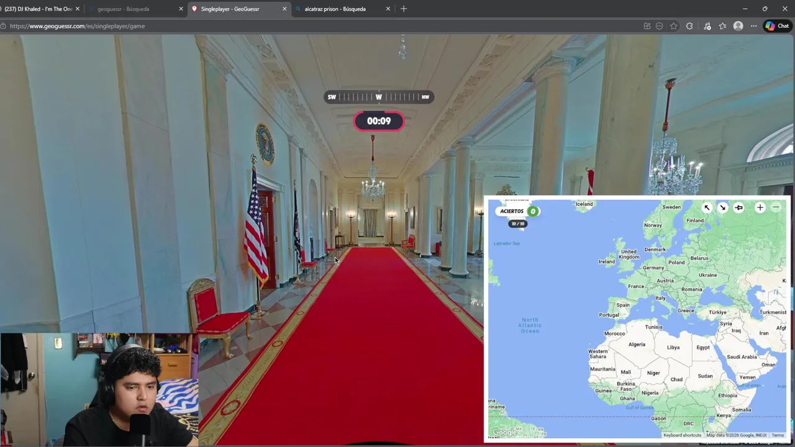Click the ACIERTOS score badge
Viewport: 795px width, 447px height.
tap(518, 211)
